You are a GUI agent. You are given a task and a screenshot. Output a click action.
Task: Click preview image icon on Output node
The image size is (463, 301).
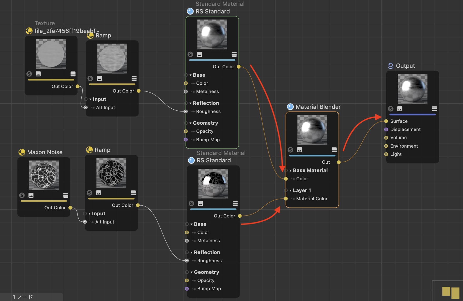400,109
